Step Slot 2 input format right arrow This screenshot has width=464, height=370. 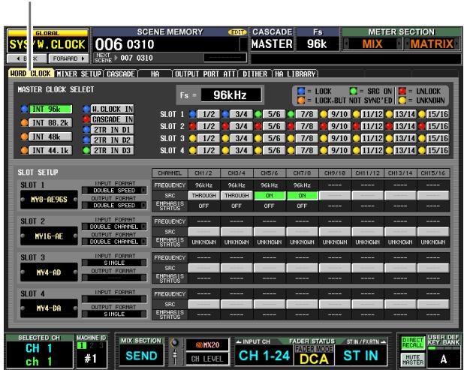point(144,227)
